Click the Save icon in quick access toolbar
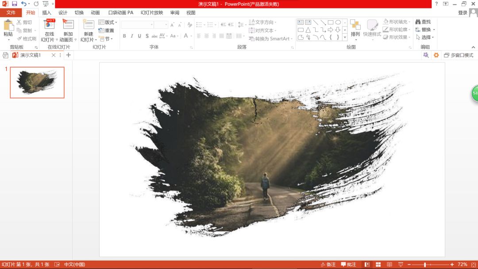 (x=14, y=4)
